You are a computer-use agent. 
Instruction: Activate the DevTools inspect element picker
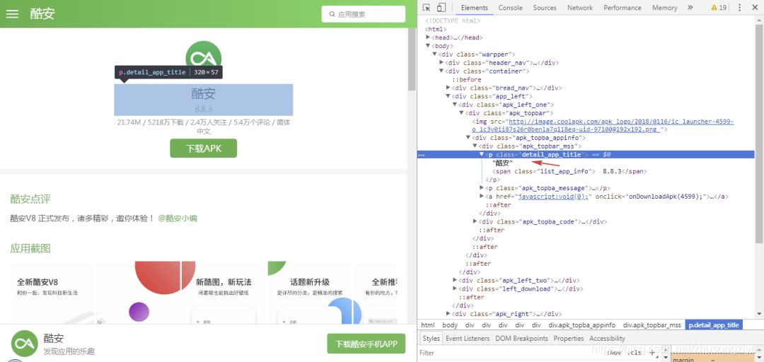(x=427, y=7)
